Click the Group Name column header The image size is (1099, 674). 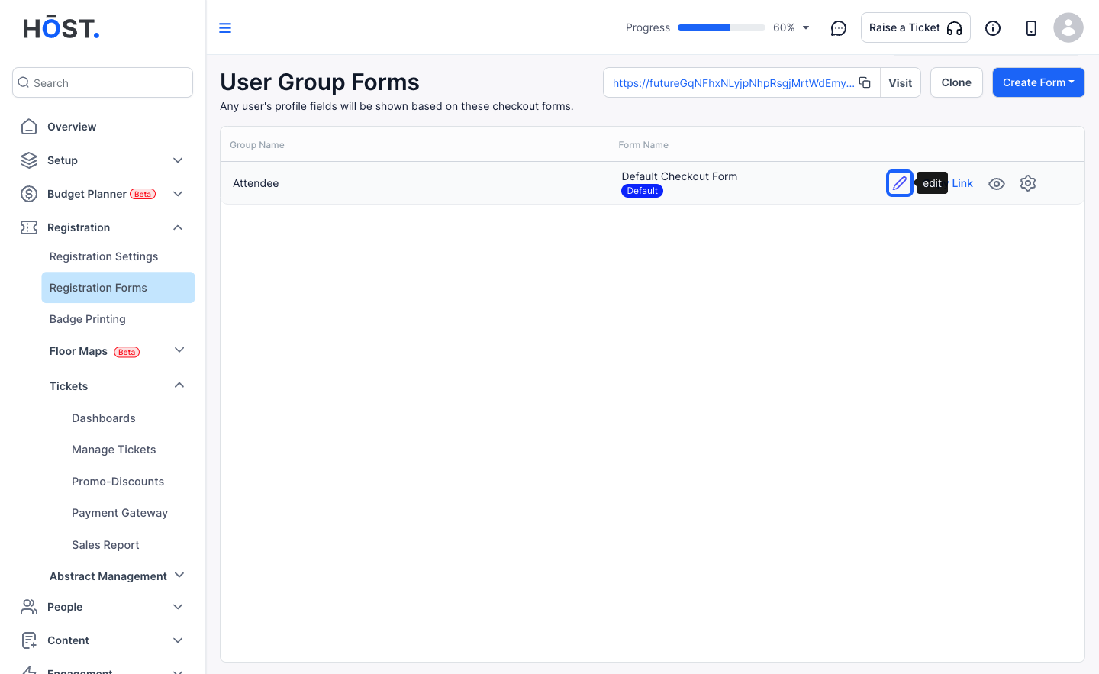point(257,145)
